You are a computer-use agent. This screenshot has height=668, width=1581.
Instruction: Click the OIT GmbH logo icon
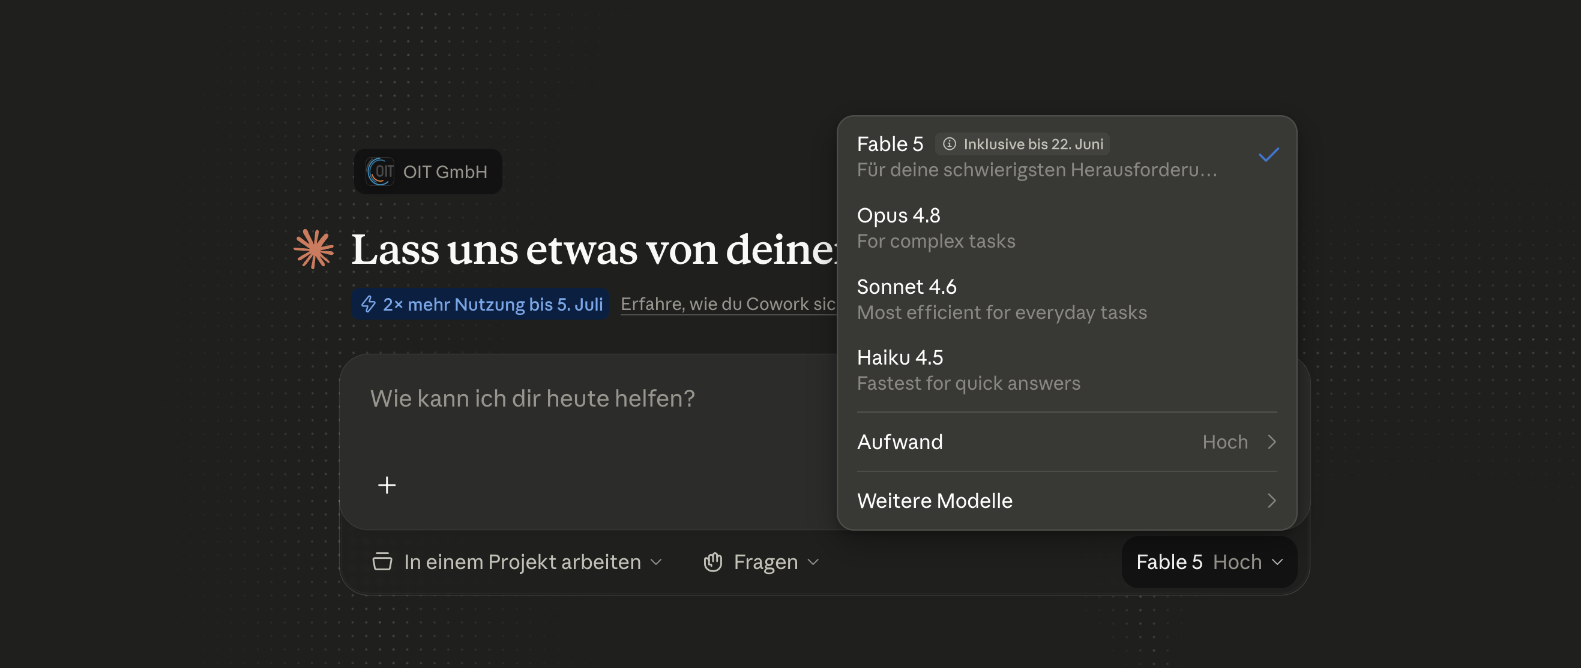click(380, 171)
